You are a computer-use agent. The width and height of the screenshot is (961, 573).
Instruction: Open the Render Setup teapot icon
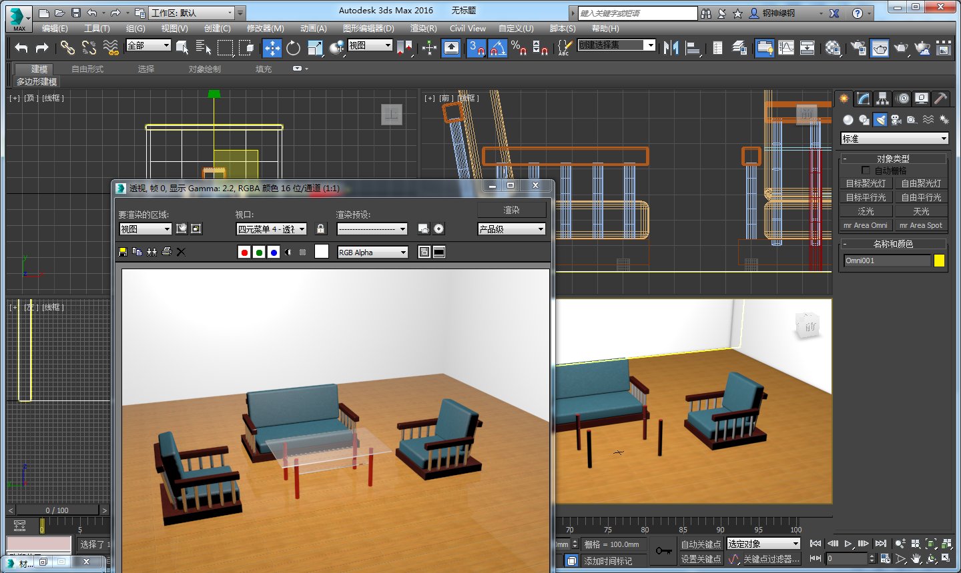pos(880,48)
